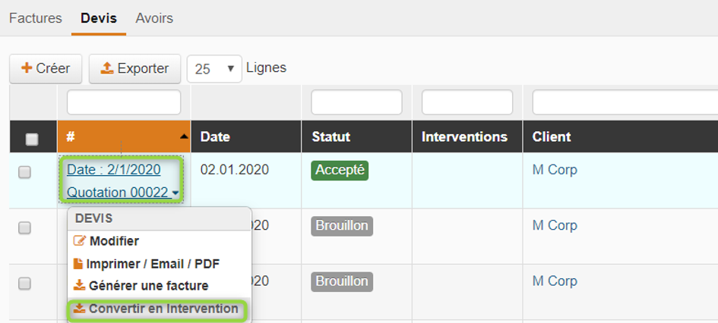Open the 25 lines-per-page dropdown
The image size is (718, 323).
214,69
